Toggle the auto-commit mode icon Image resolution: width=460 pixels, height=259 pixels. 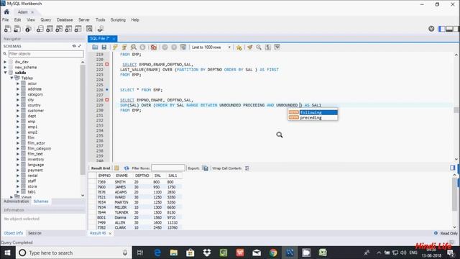(x=183, y=47)
